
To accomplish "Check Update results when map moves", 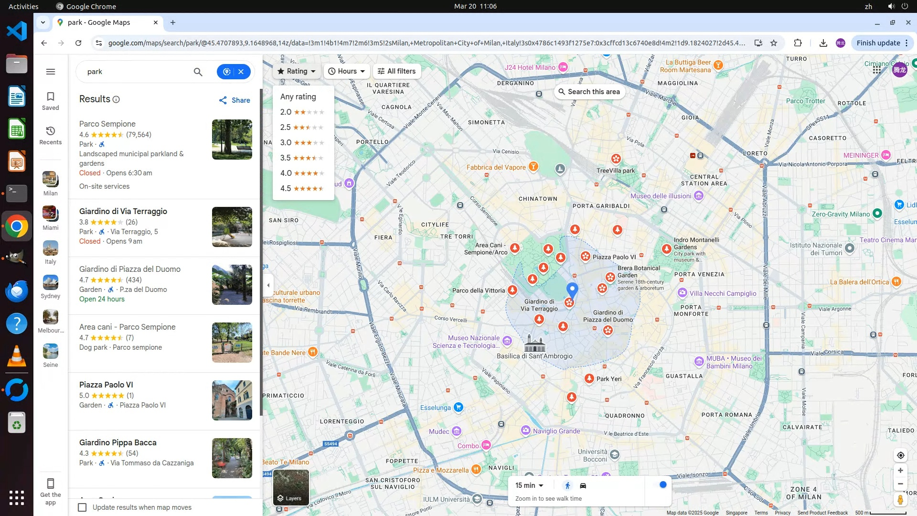I will [83, 507].
